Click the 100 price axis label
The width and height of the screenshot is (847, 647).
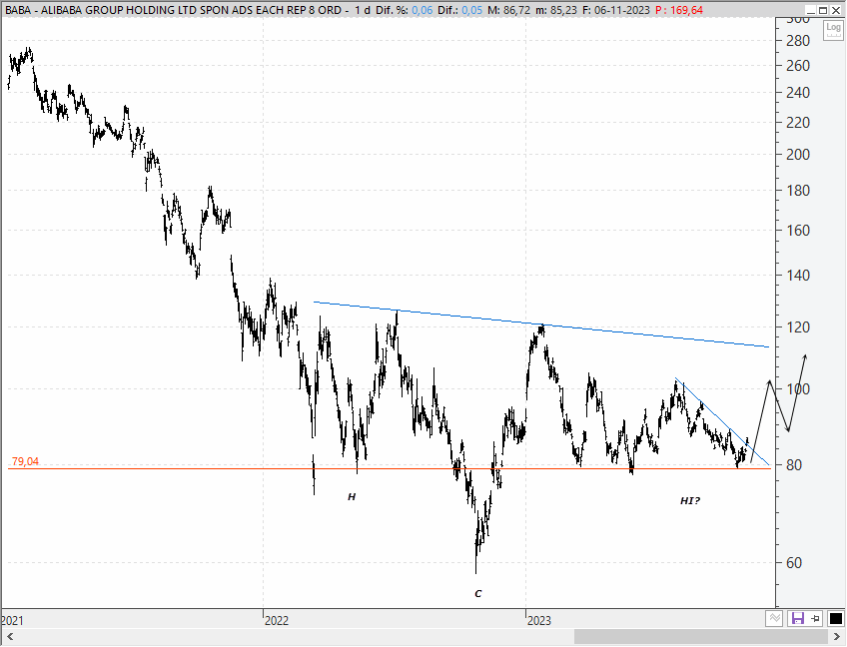[798, 388]
